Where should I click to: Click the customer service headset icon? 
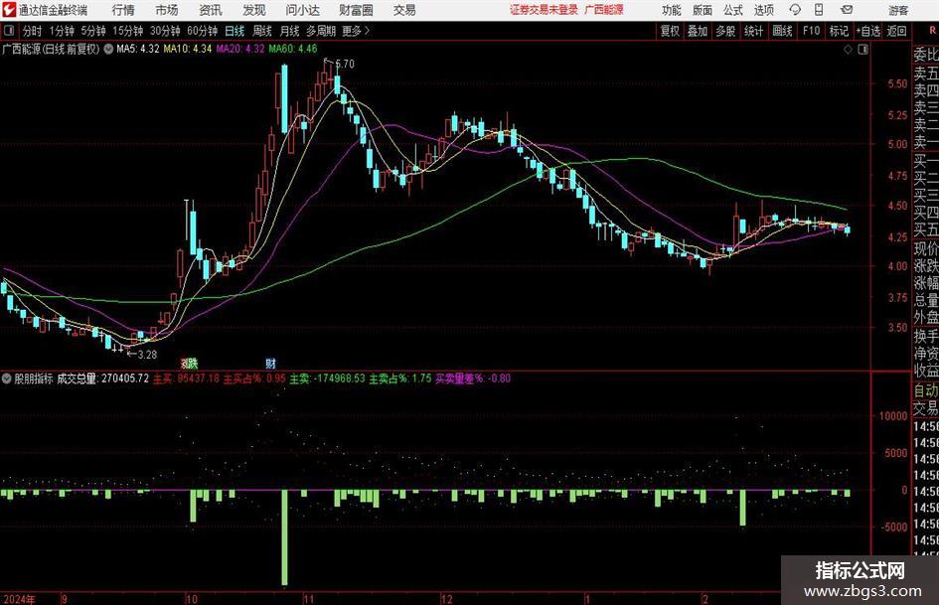tap(795, 10)
